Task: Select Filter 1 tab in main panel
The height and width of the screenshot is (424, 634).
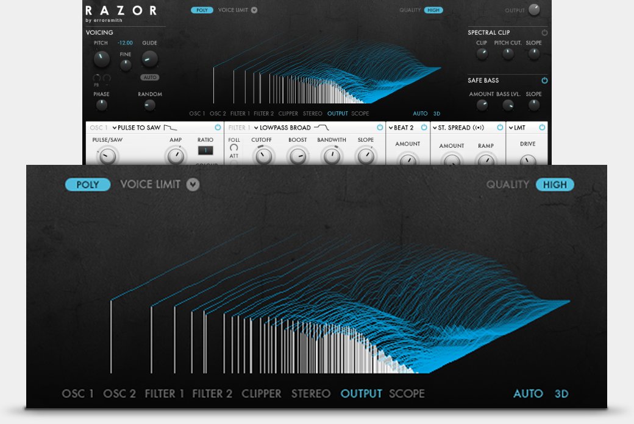Action: (240, 114)
